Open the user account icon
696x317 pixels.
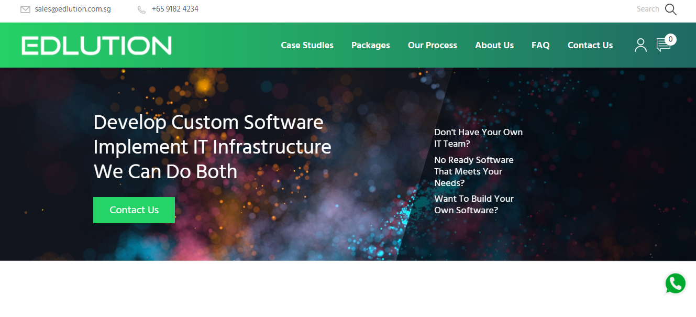[x=640, y=45]
